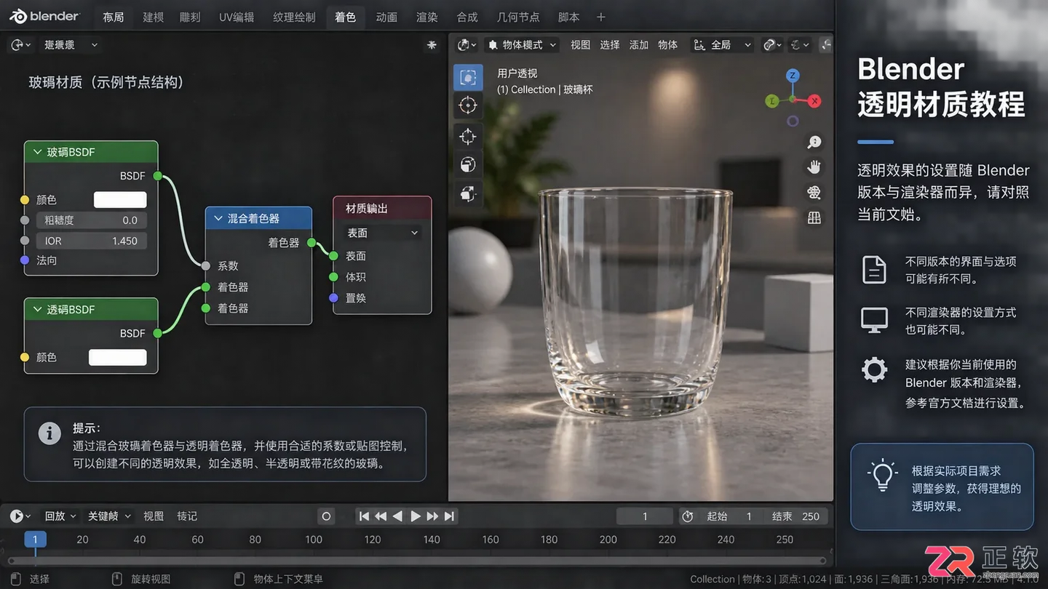Viewport: 1048px width, 589px height.
Task: Open the 物体模式 mode dropdown
Action: pyautogui.click(x=522, y=45)
